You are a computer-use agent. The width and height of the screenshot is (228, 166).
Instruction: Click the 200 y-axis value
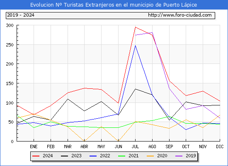pyautogui.click(x=10, y=64)
